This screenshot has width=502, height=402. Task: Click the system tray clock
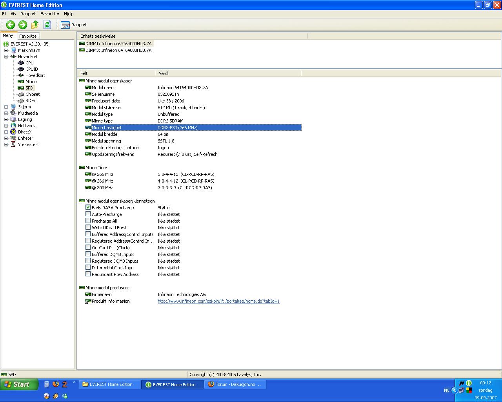[485, 383]
